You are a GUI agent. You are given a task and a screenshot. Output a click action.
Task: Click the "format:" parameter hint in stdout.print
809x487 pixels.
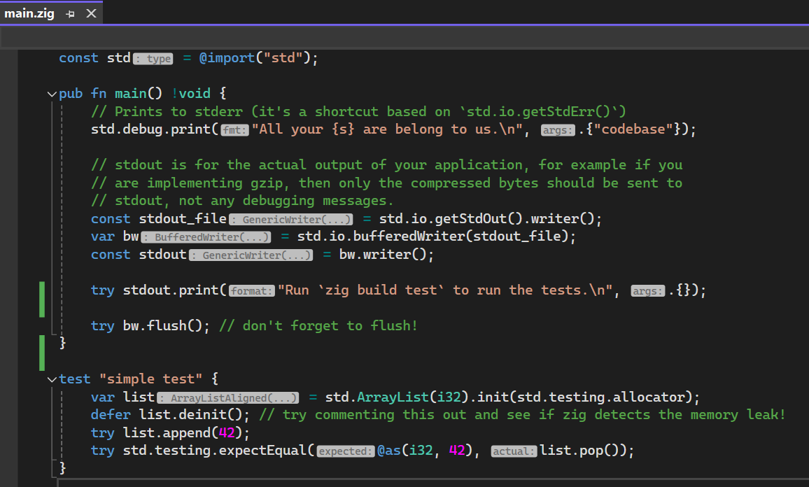pos(252,291)
